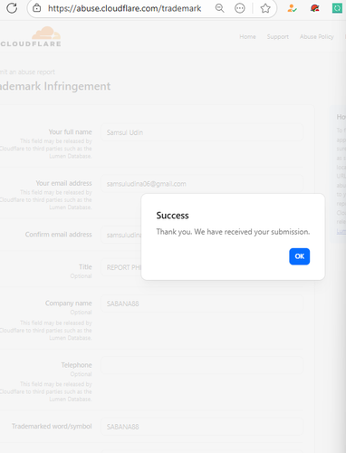This screenshot has width=346, height=453.
Task: Open the Support navigation link
Action: pos(278,36)
